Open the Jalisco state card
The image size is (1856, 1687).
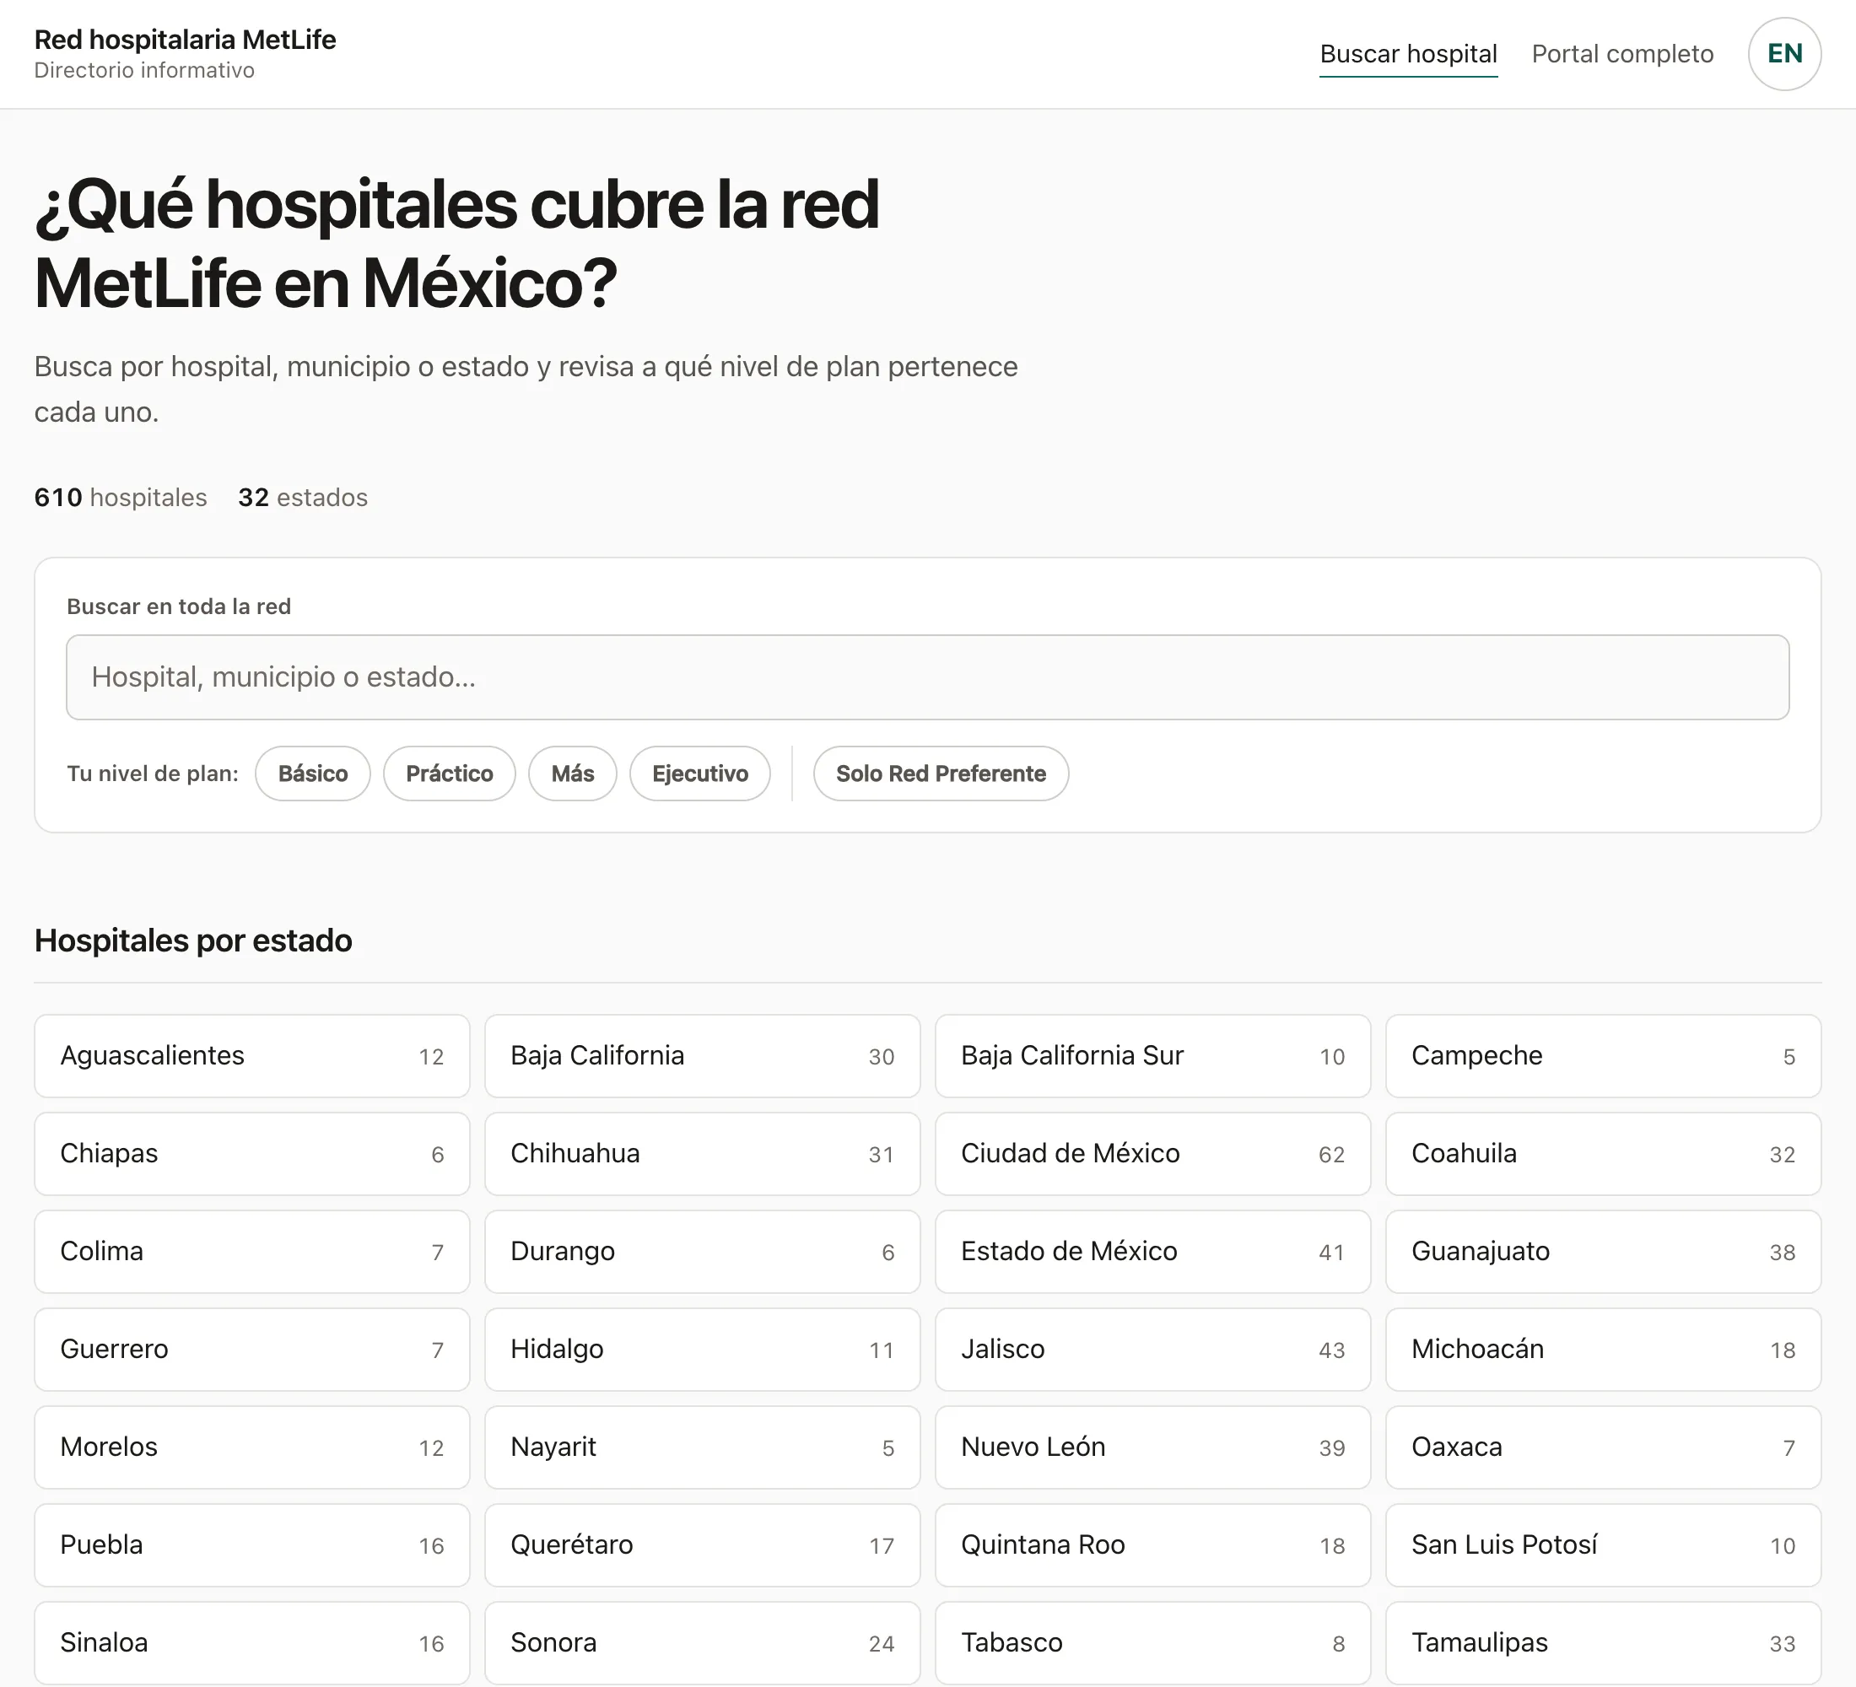[x=1152, y=1350]
